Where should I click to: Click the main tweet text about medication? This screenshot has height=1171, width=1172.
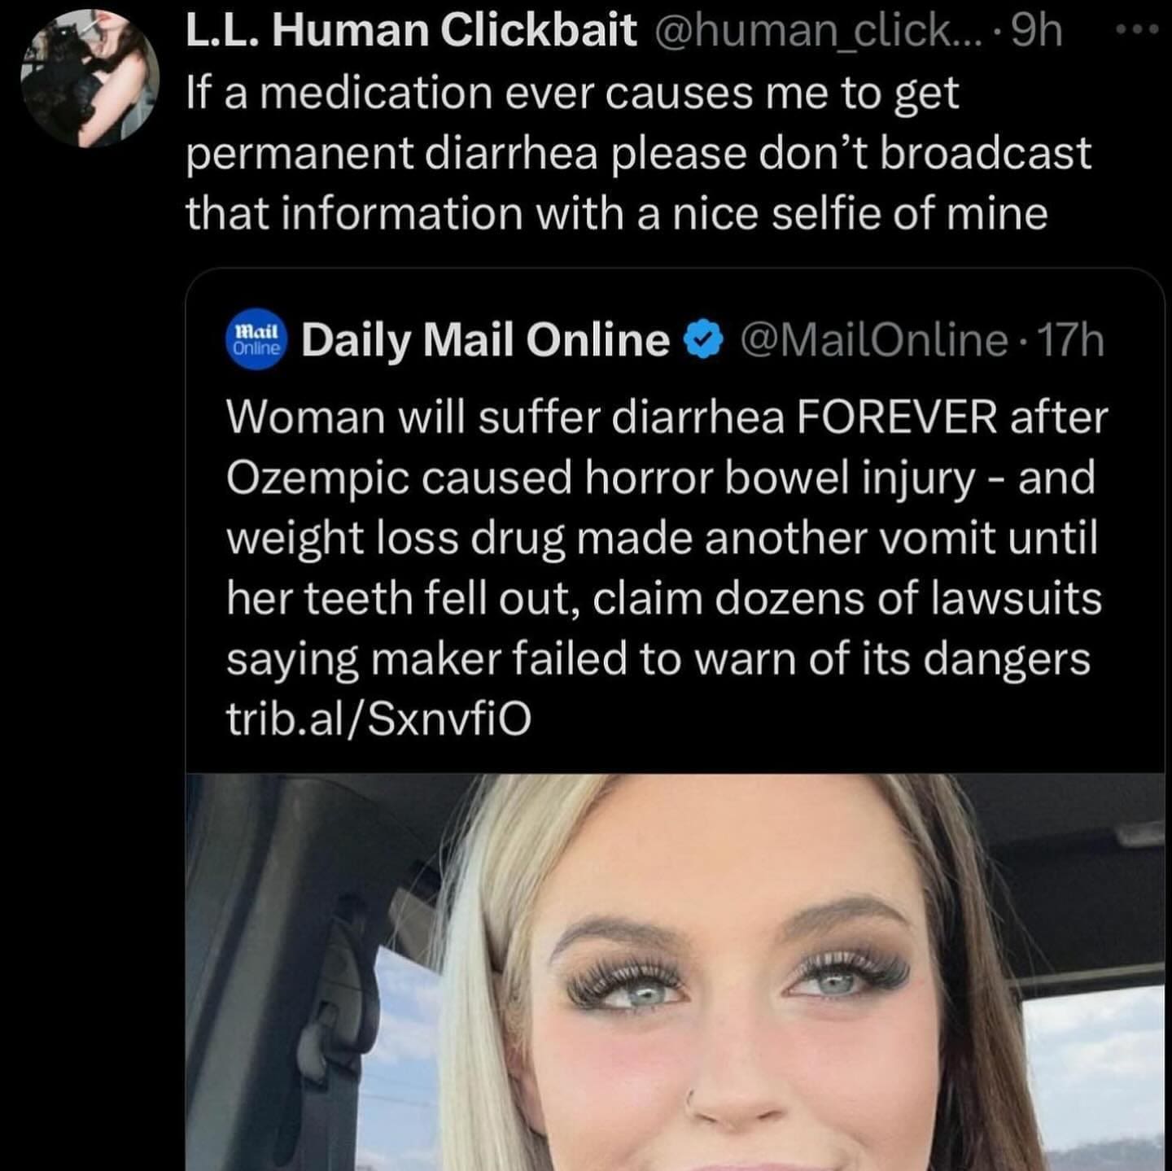tap(639, 153)
